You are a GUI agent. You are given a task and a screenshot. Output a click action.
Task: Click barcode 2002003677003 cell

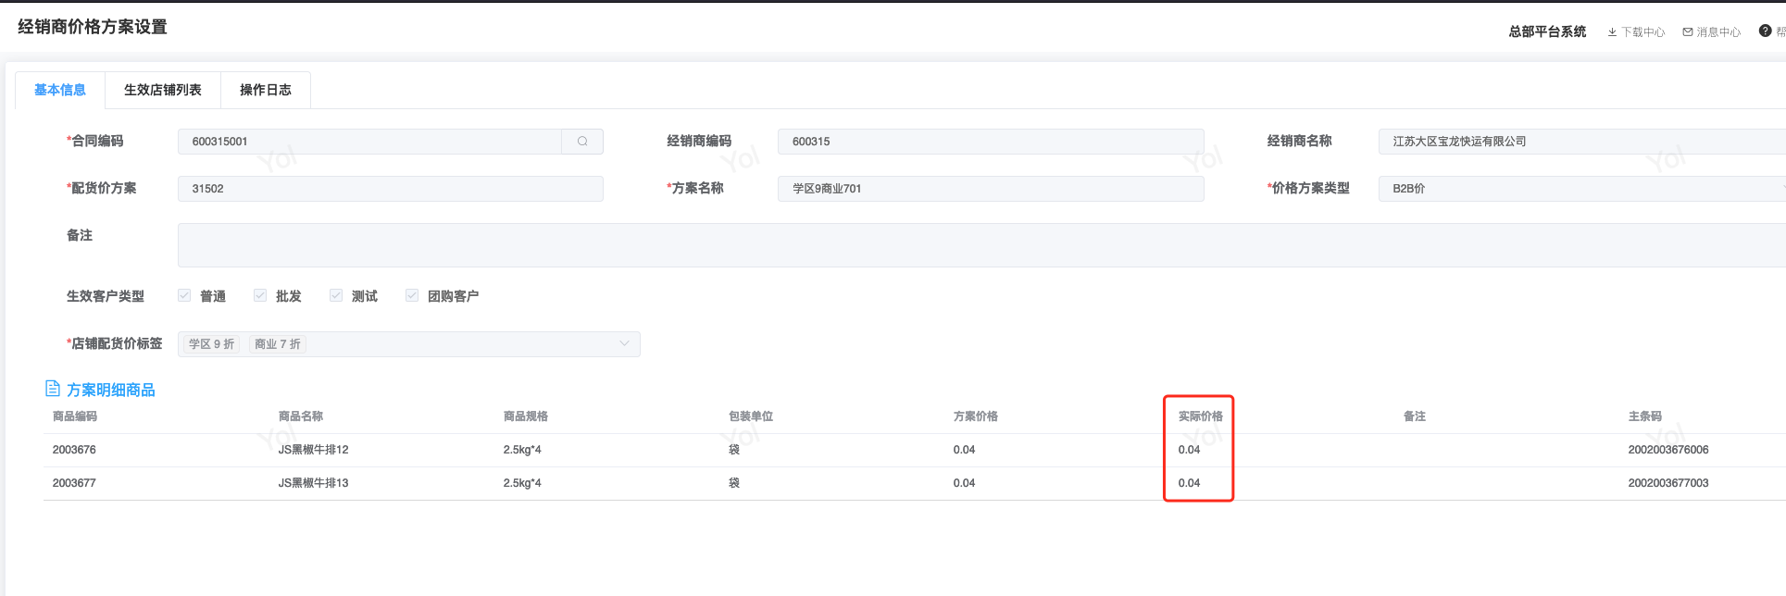(x=1668, y=483)
